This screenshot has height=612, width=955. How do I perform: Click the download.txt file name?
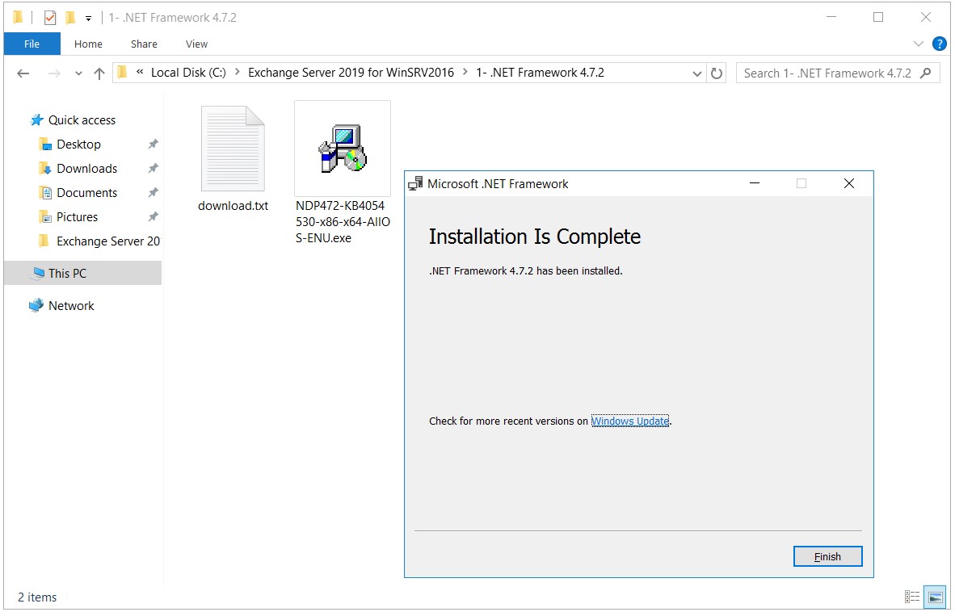[x=233, y=206]
